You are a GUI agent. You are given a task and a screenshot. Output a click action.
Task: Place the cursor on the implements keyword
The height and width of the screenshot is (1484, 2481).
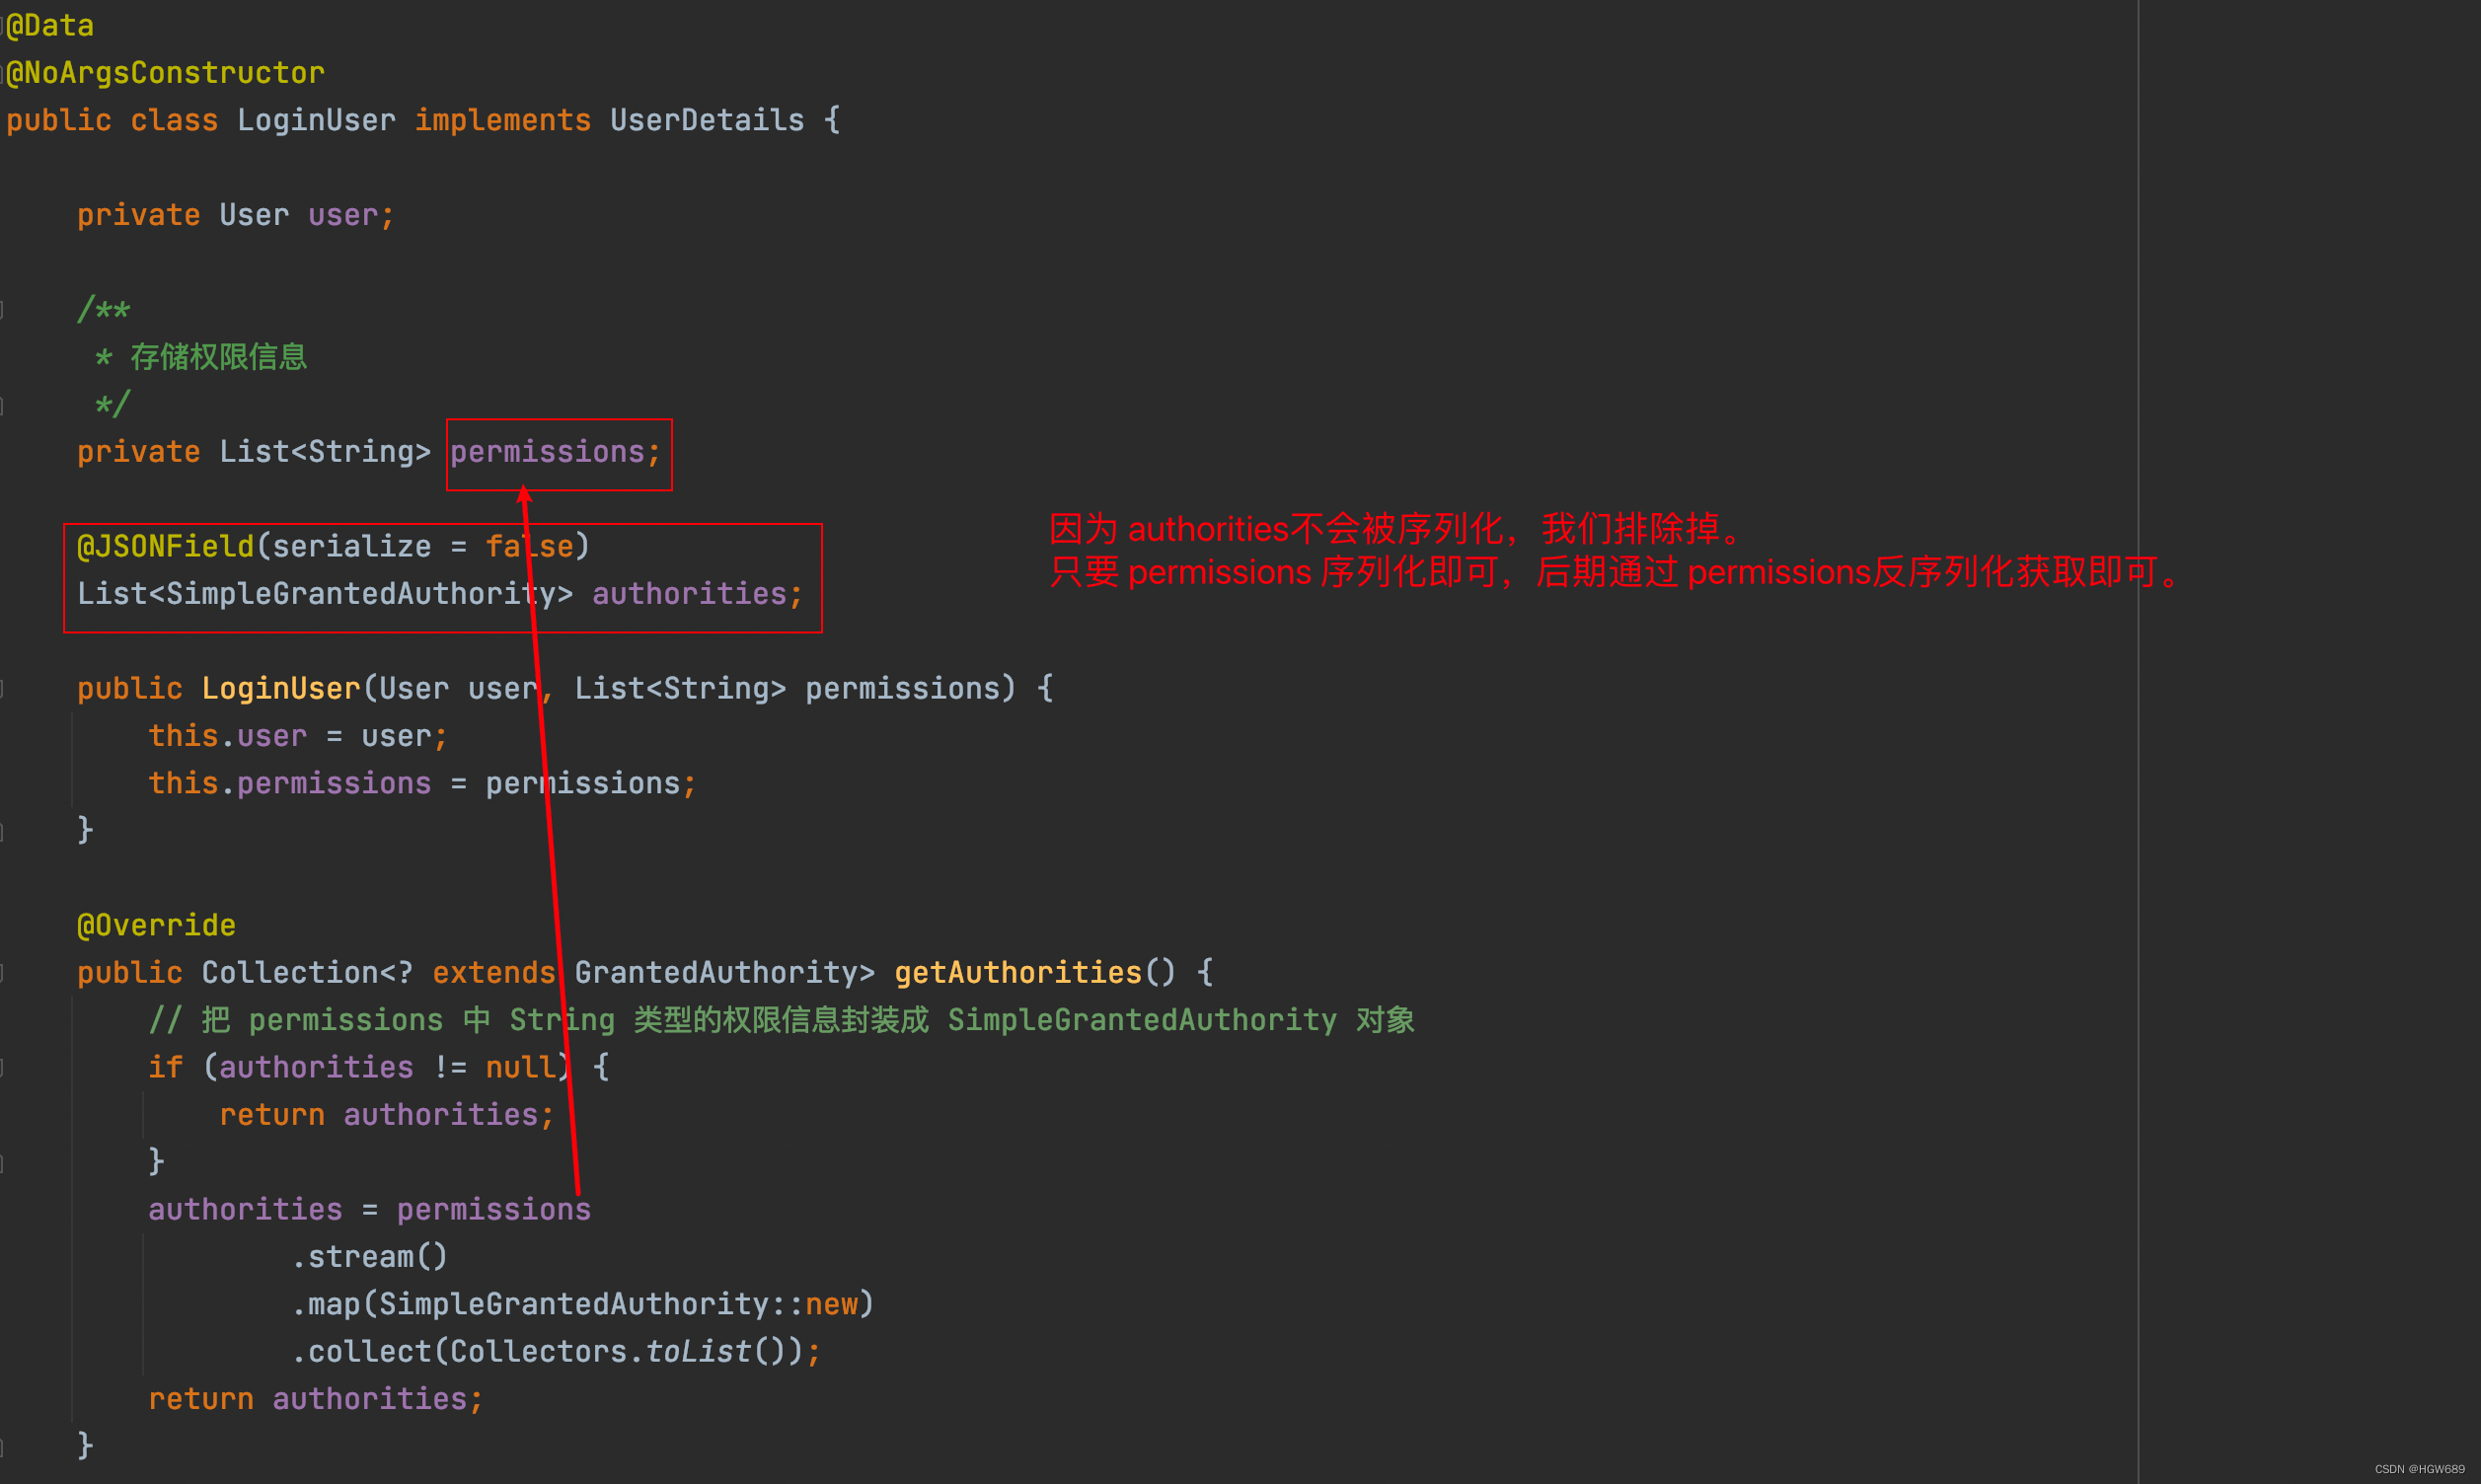502,120
